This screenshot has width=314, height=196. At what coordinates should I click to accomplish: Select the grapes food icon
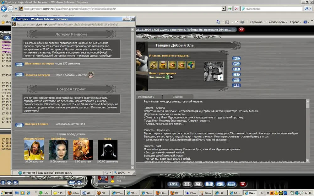(191, 65)
